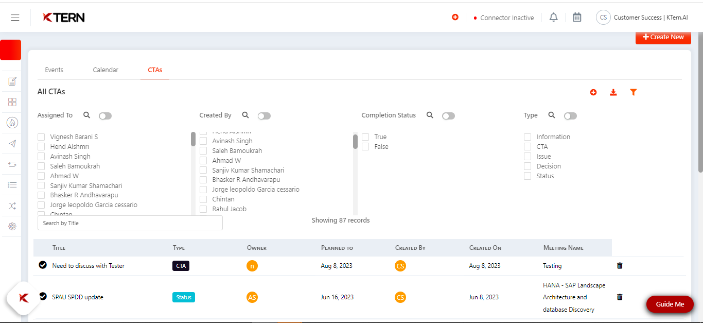The image size is (703, 323).
Task: Click the orange filter funnel icon
Action: click(x=634, y=92)
